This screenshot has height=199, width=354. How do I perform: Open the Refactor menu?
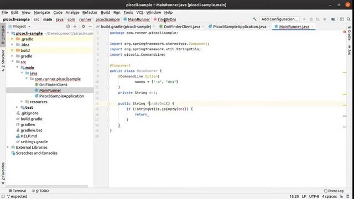(x=90, y=12)
